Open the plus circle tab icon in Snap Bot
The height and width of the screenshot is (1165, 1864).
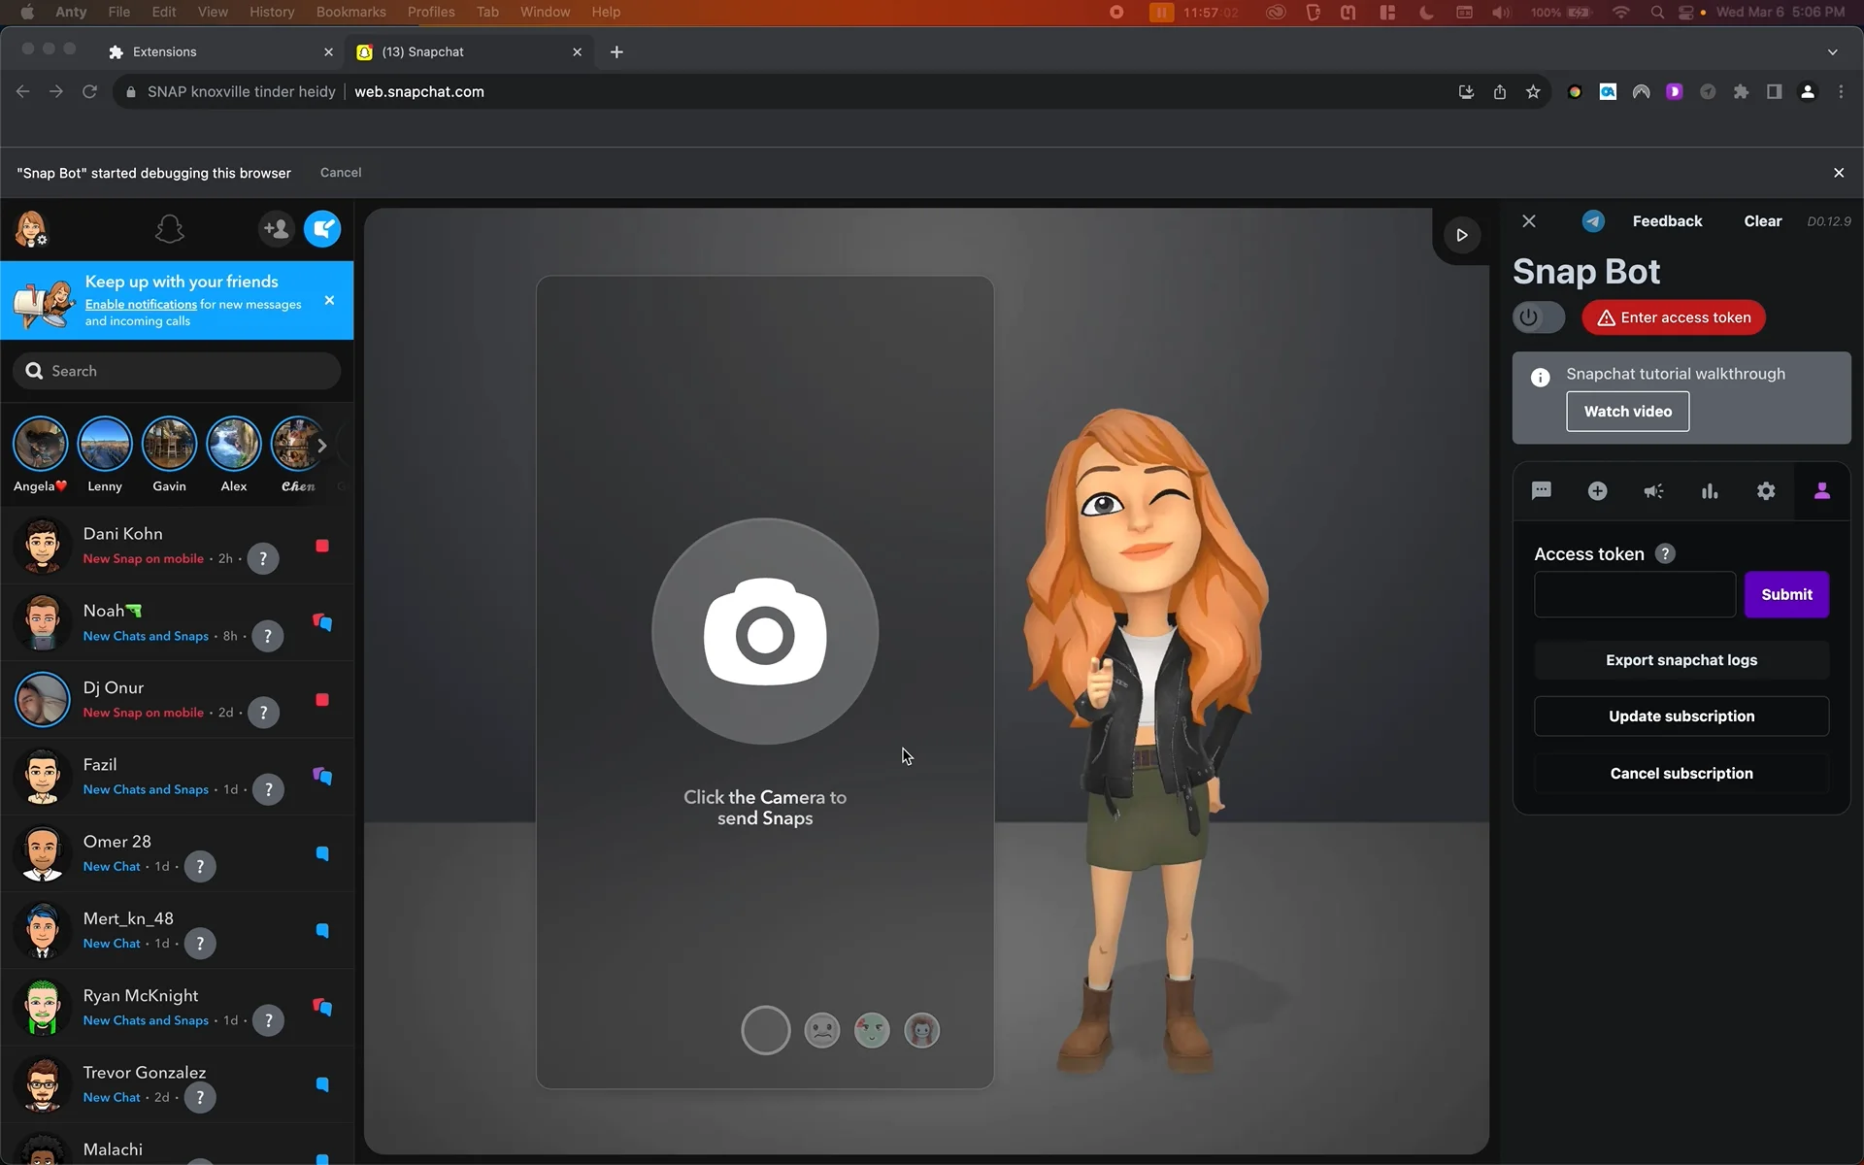[1597, 491]
